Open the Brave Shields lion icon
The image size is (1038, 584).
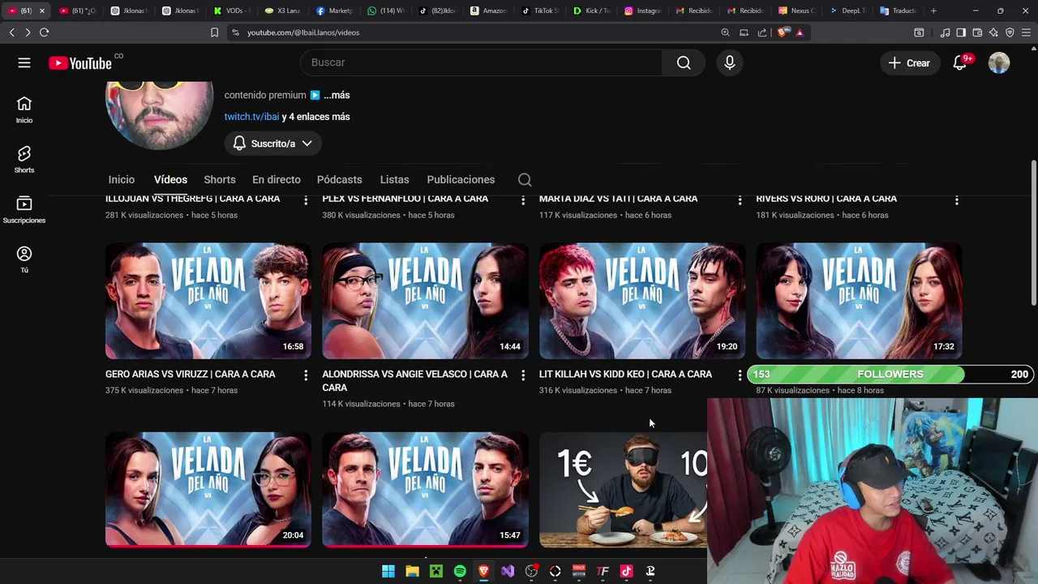click(782, 32)
